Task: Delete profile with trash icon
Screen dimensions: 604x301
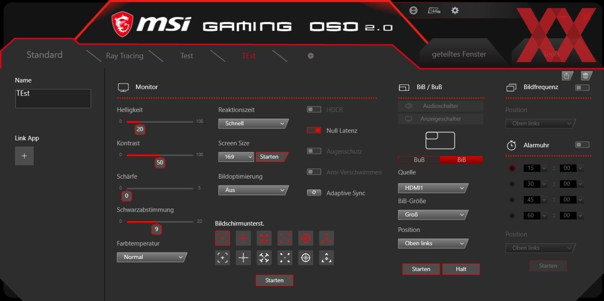Action: (x=586, y=76)
